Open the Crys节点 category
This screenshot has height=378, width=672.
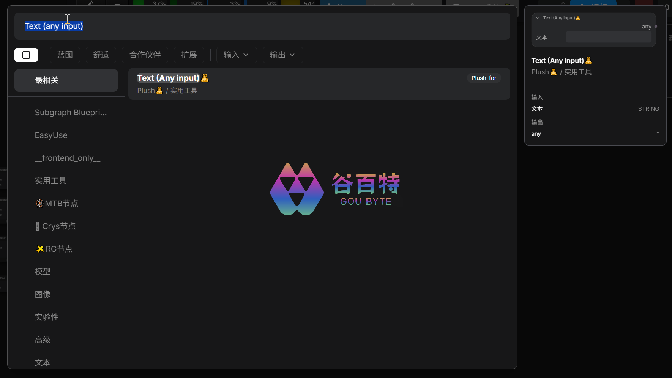pos(66,226)
